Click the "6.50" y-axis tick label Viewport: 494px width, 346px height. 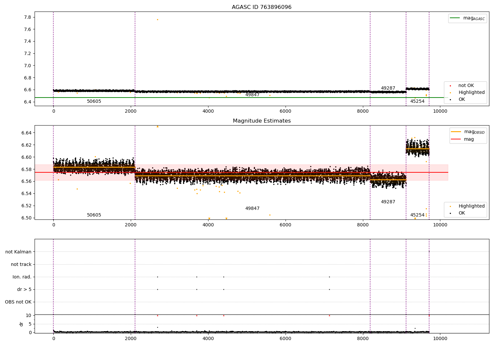pos(26,218)
